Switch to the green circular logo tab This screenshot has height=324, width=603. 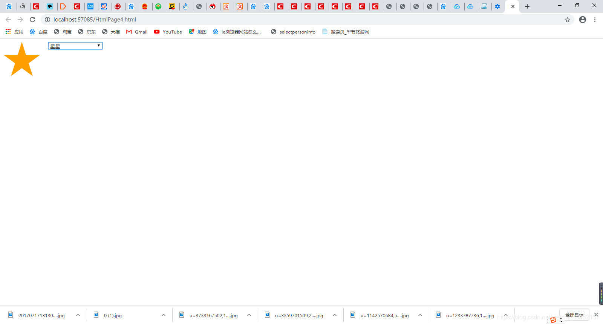[x=158, y=6]
